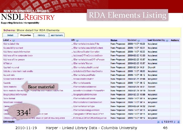Open page 2 of results
The width and height of the screenshot is (183, 137).
pos(167,122)
